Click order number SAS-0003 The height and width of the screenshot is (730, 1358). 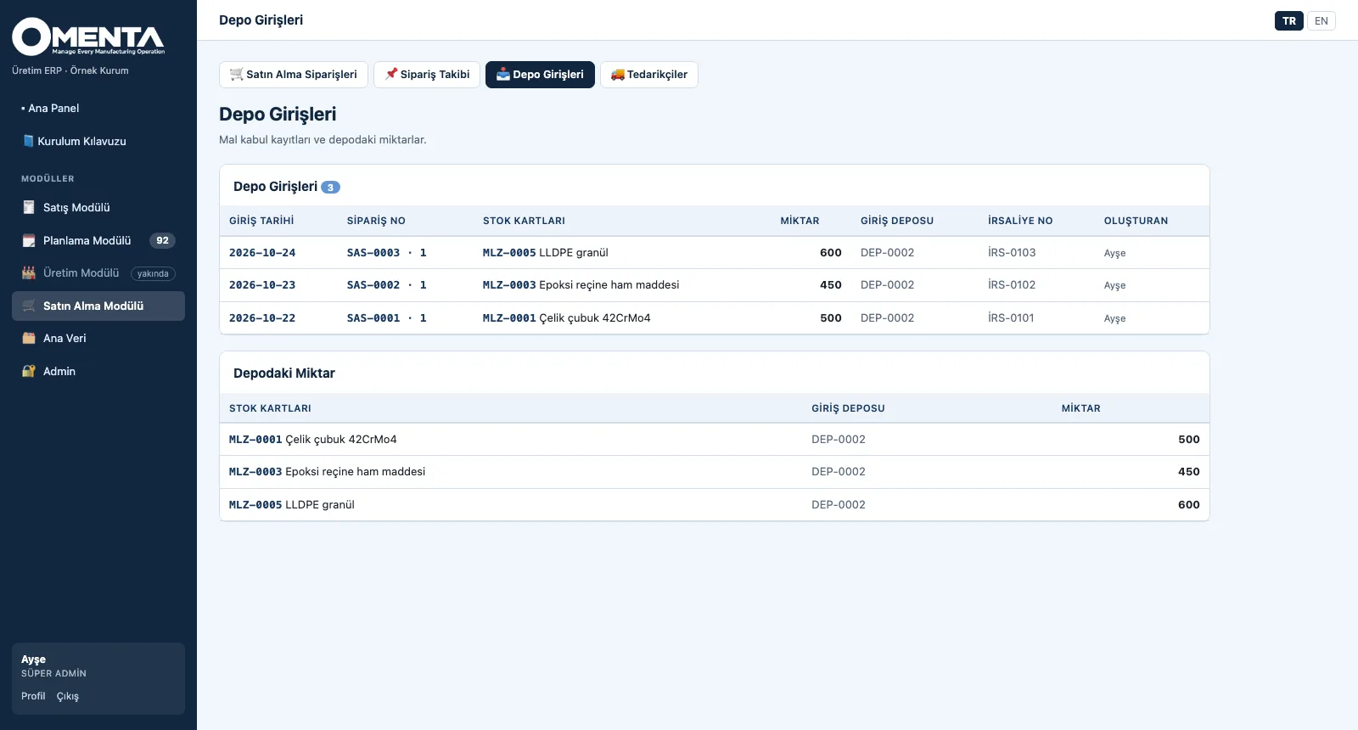373,253
